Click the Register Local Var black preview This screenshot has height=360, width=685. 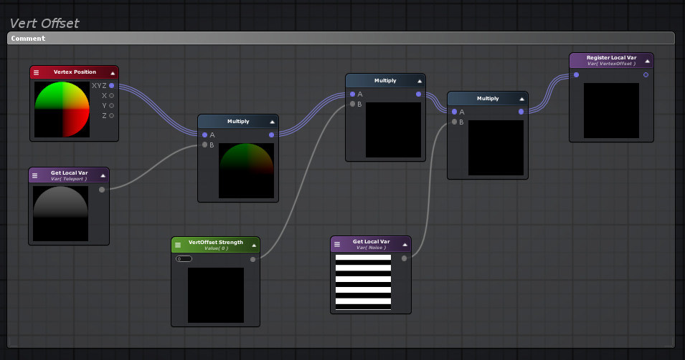point(611,111)
